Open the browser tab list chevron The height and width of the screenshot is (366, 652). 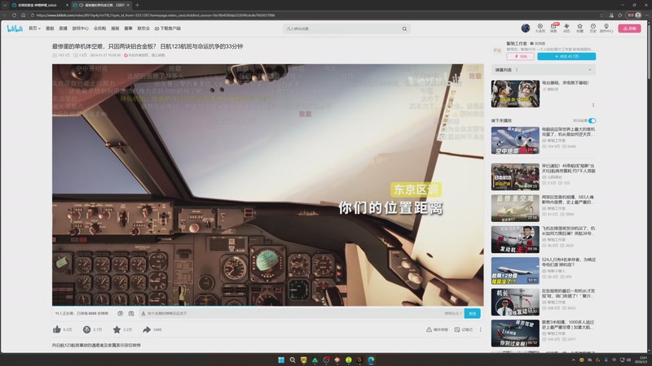click(5, 5)
